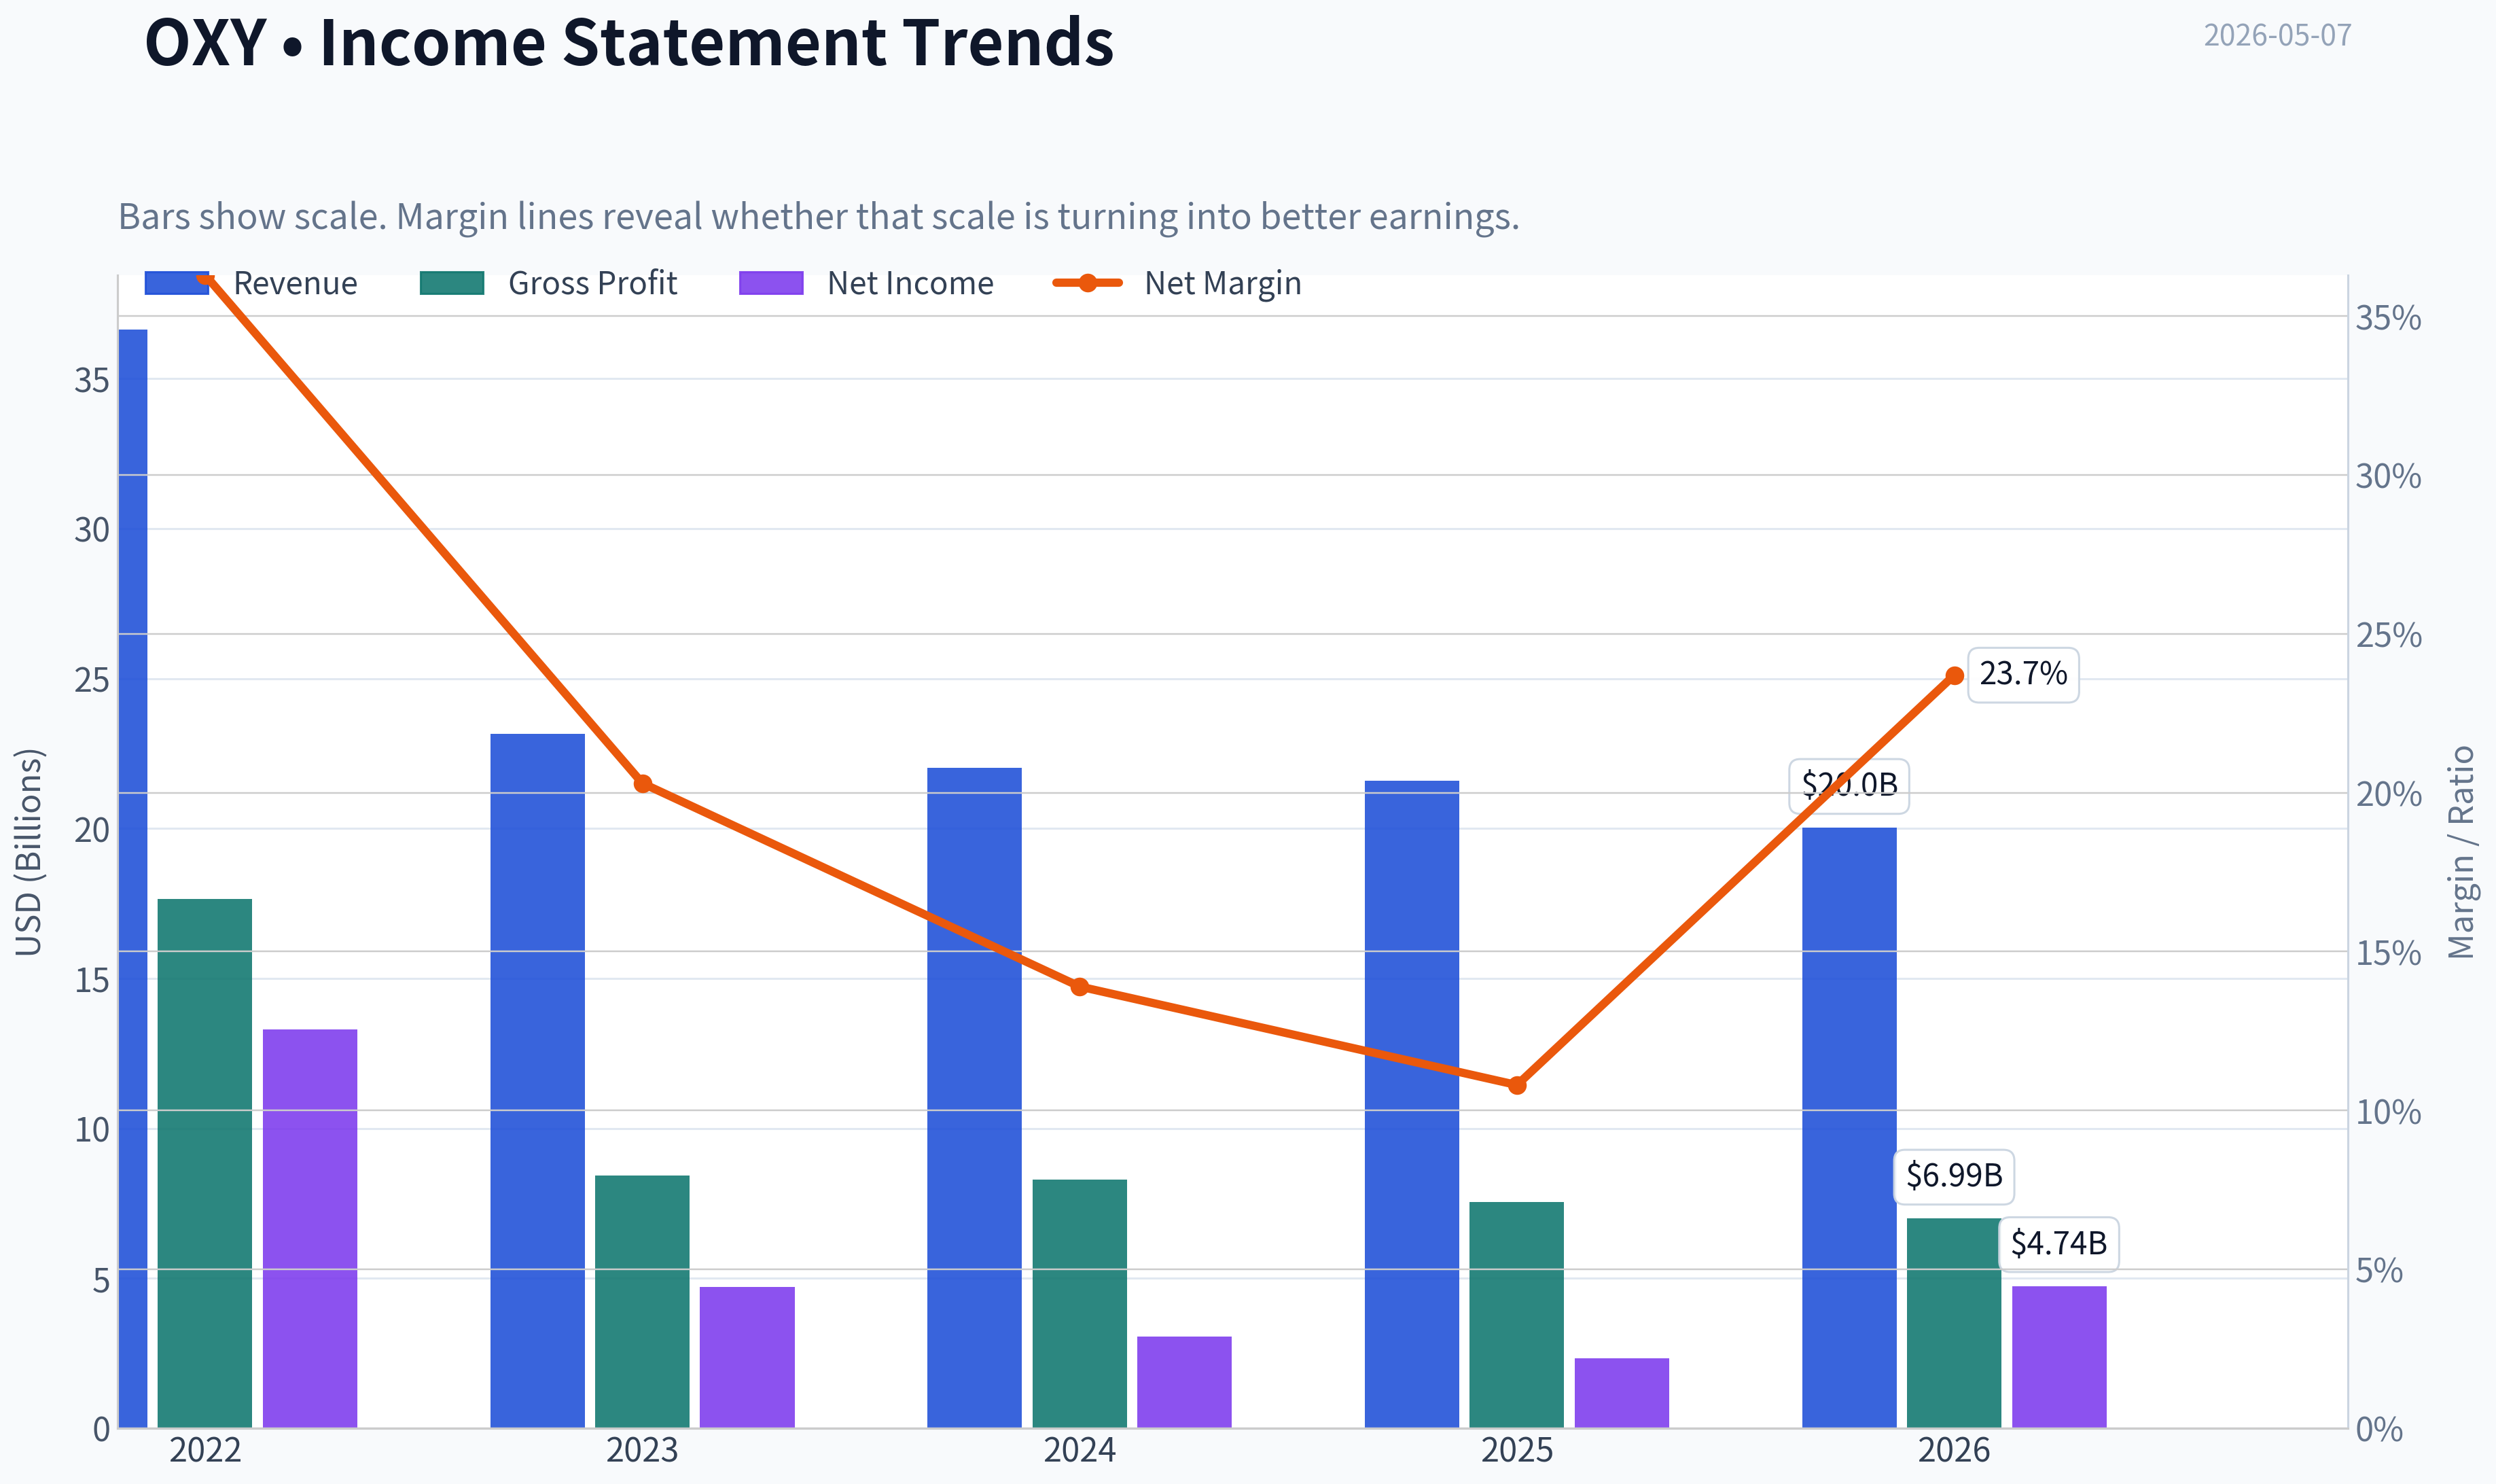This screenshot has width=2496, height=1484.
Task: Select the $4.74B net income label
Action: click(x=2058, y=1243)
